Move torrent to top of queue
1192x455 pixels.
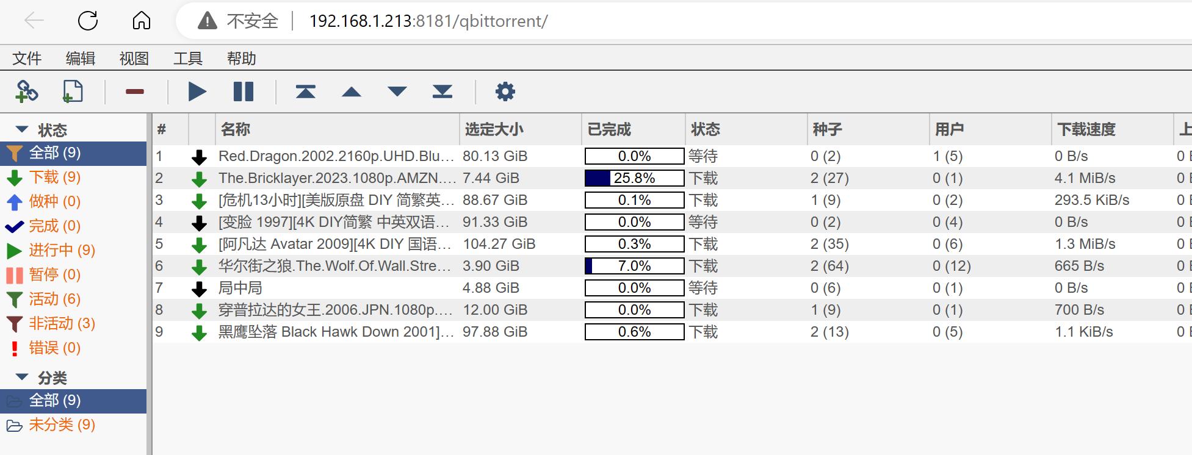tap(305, 92)
